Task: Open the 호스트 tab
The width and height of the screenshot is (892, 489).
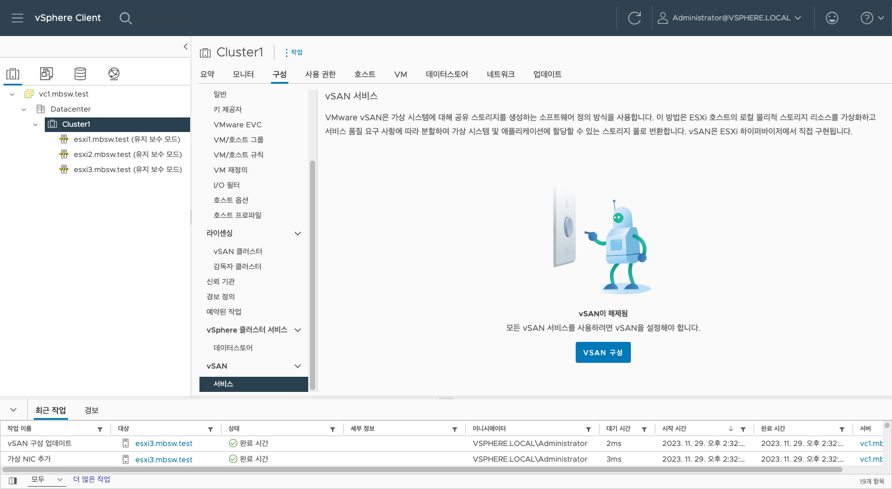Action: click(365, 74)
